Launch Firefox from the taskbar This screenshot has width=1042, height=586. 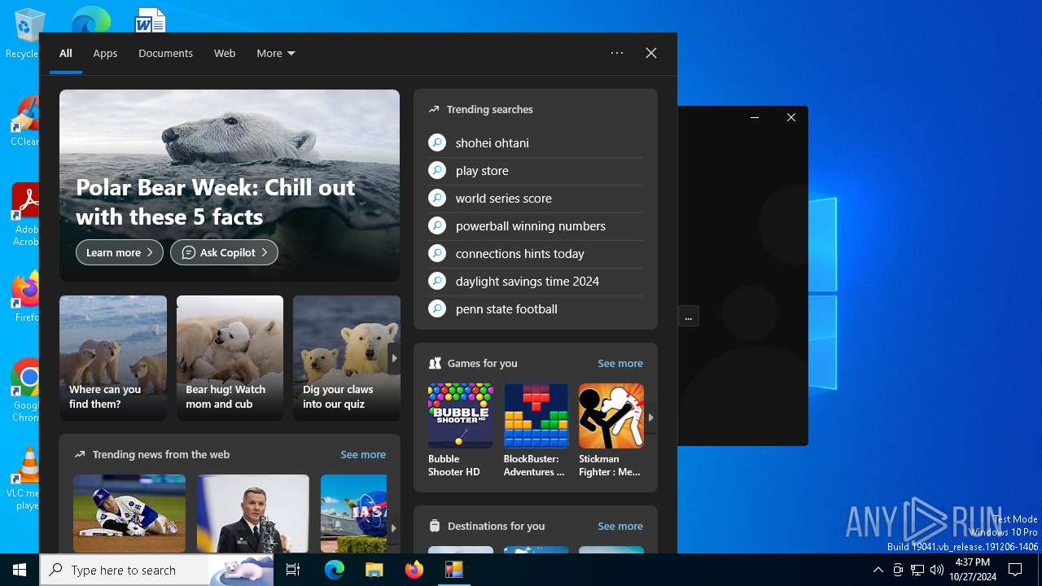click(x=414, y=570)
